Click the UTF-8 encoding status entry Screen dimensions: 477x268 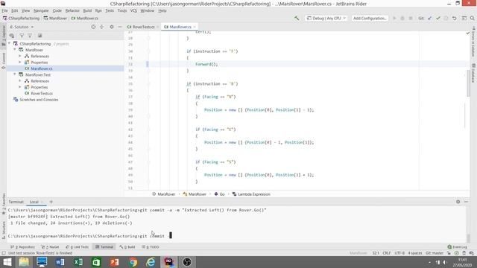coord(399,253)
